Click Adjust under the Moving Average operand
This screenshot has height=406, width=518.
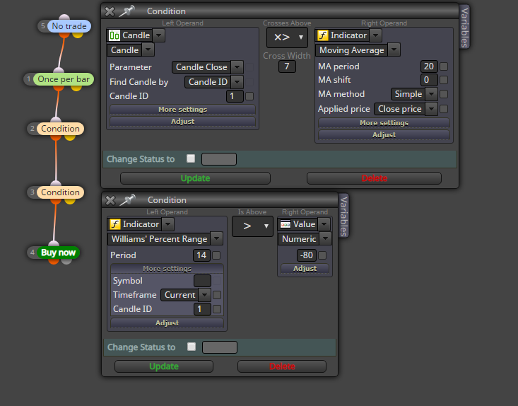(x=384, y=135)
